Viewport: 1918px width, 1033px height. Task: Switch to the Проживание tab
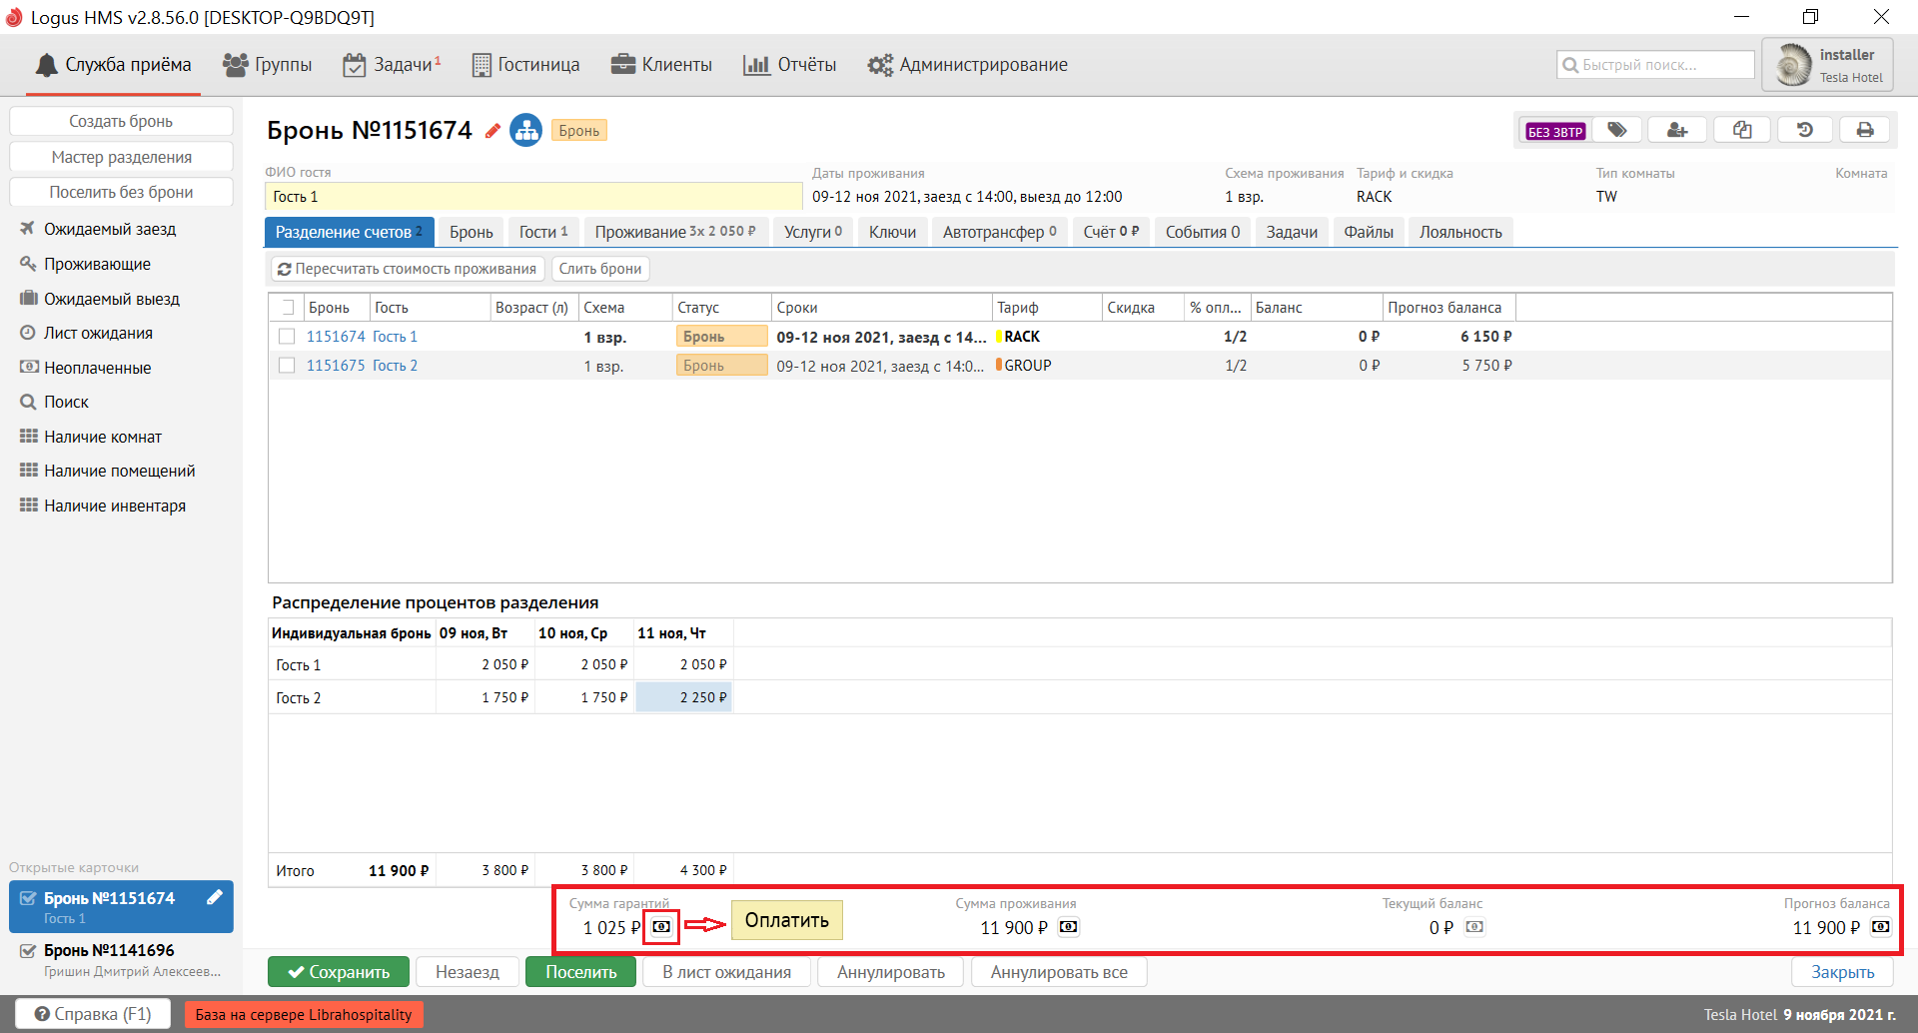pos(675,232)
